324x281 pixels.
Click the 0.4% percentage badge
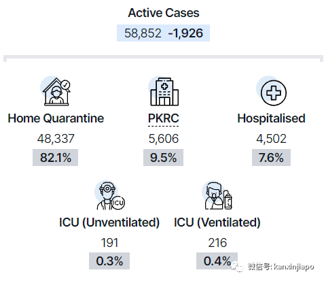click(x=217, y=261)
